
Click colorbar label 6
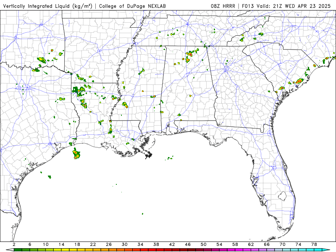[30, 244]
